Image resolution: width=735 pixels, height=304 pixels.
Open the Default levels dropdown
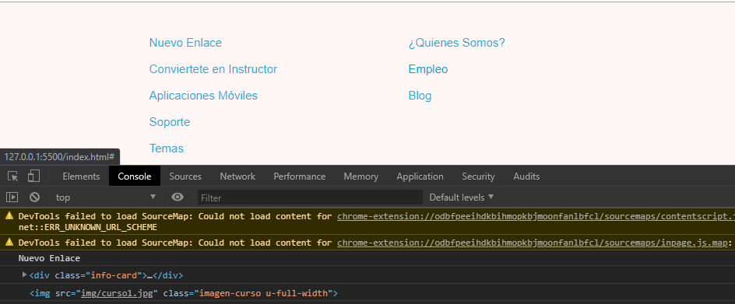[462, 197]
